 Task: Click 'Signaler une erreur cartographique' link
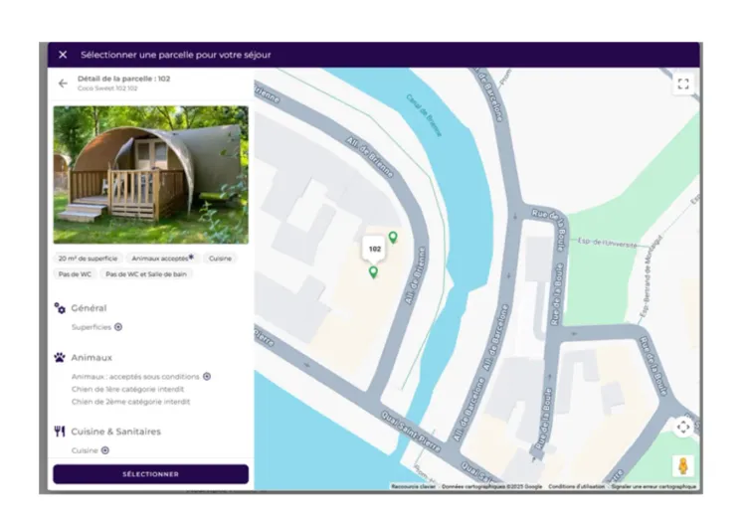point(653,487)
